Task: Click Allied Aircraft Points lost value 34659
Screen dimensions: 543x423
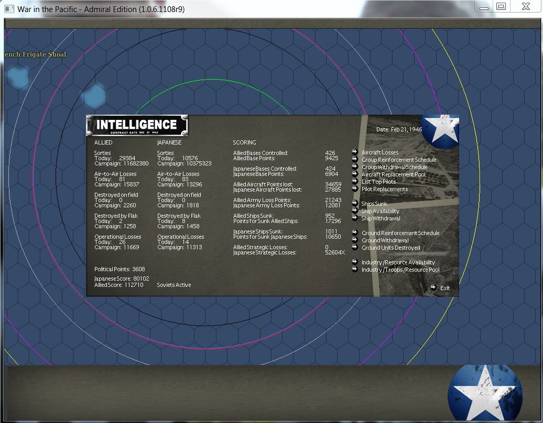Action: pyautogui.click(x=333, y=184)
